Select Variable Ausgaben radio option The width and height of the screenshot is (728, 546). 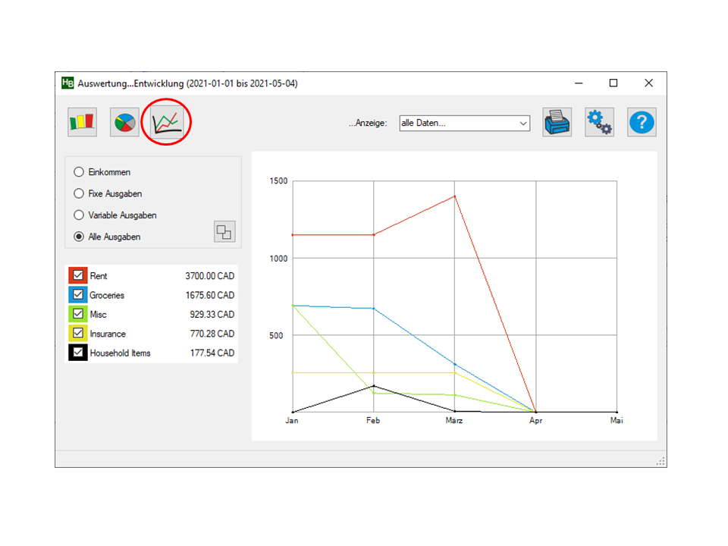79,215
